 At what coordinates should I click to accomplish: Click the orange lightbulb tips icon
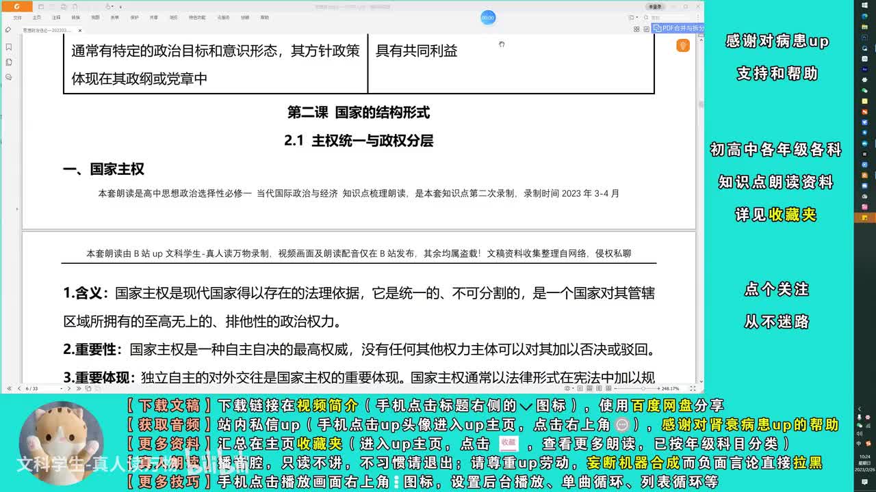tap(682, 46)
